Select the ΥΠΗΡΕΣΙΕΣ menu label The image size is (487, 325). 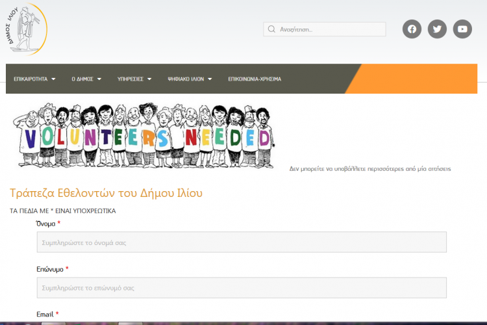130,79
